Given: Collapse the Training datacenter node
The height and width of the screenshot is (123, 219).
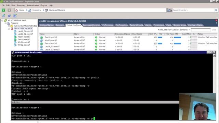Looking at the screenshot, I should 5,23.
